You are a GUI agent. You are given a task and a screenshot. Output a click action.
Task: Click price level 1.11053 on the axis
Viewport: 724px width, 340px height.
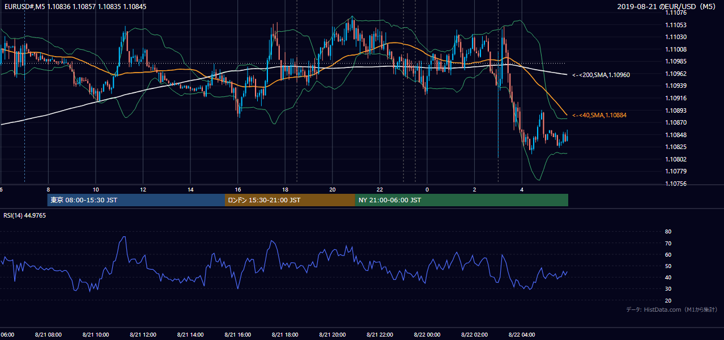pyautogui.click(x=676, y=25)
